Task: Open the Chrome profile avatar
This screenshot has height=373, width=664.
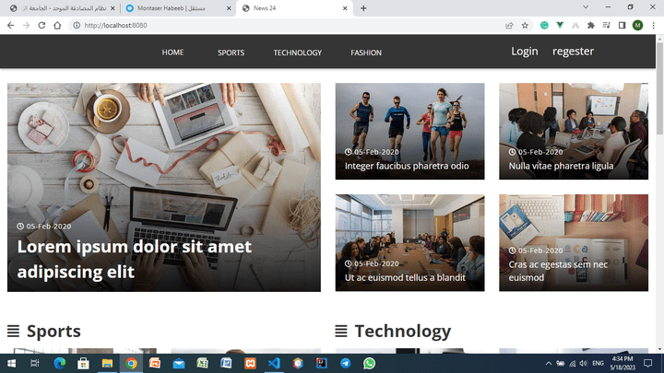Action: coord(638,26)
